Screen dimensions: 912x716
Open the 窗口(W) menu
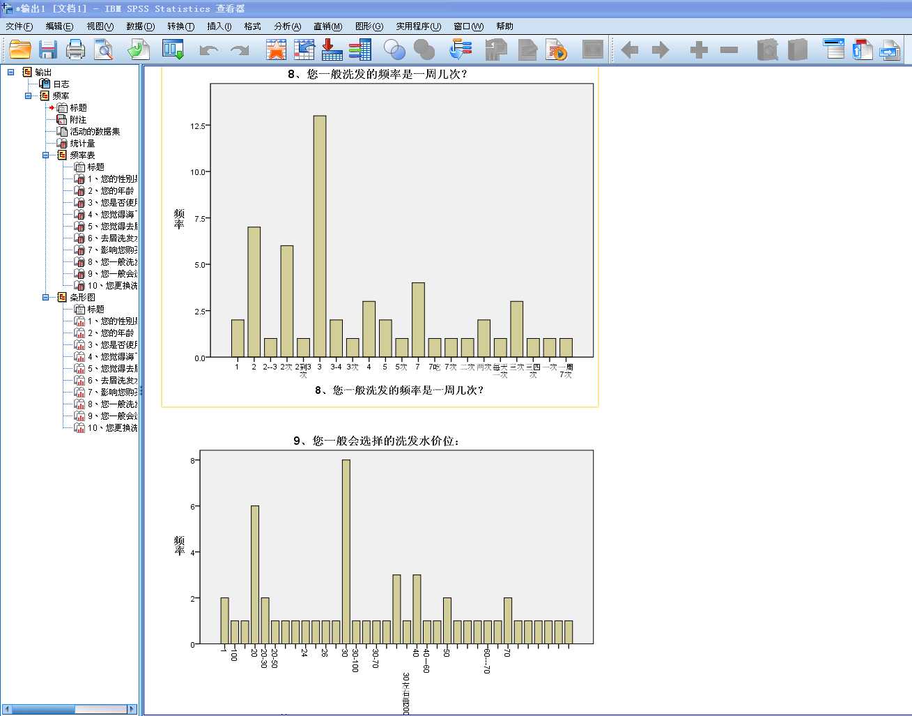tap(468, 26)
